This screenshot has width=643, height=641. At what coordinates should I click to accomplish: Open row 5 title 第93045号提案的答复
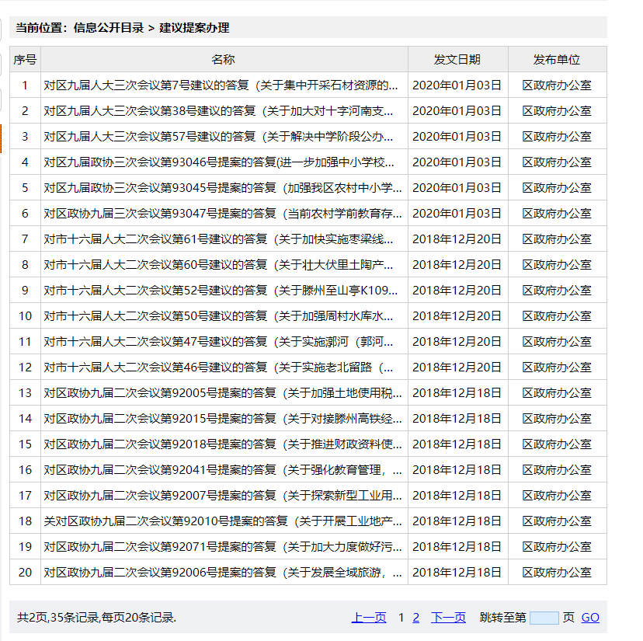coord(223,188)
